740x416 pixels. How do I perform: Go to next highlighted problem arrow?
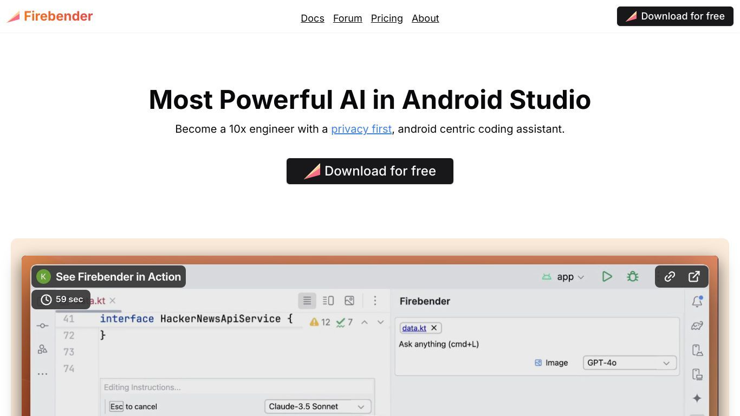point(380,322)
